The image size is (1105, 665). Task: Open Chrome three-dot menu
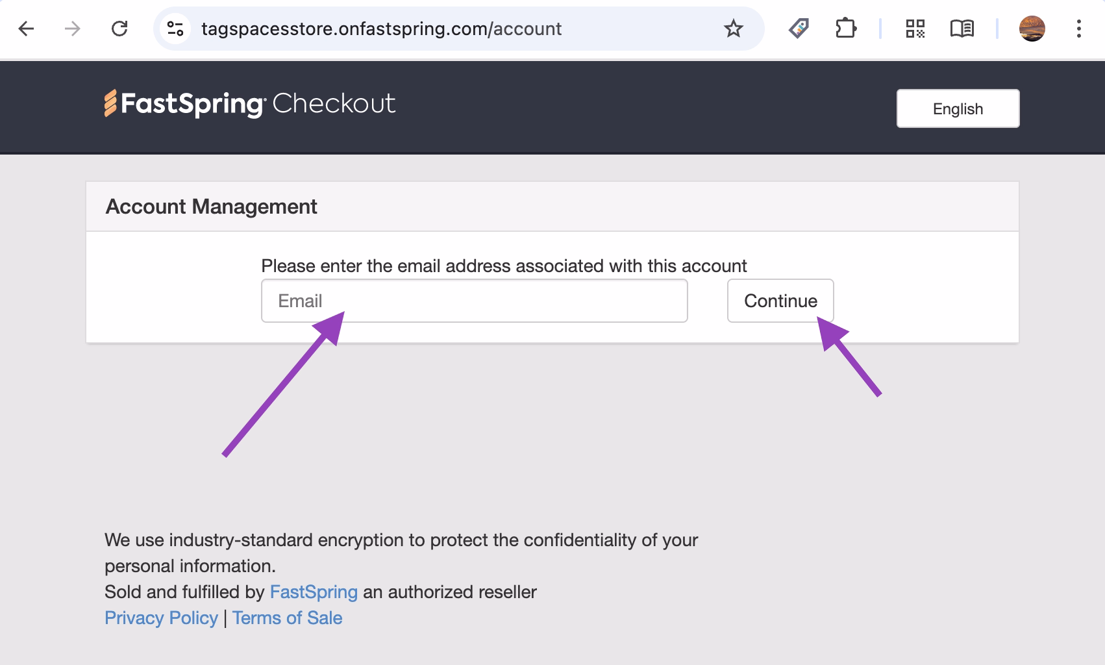tap(1078, 29)
